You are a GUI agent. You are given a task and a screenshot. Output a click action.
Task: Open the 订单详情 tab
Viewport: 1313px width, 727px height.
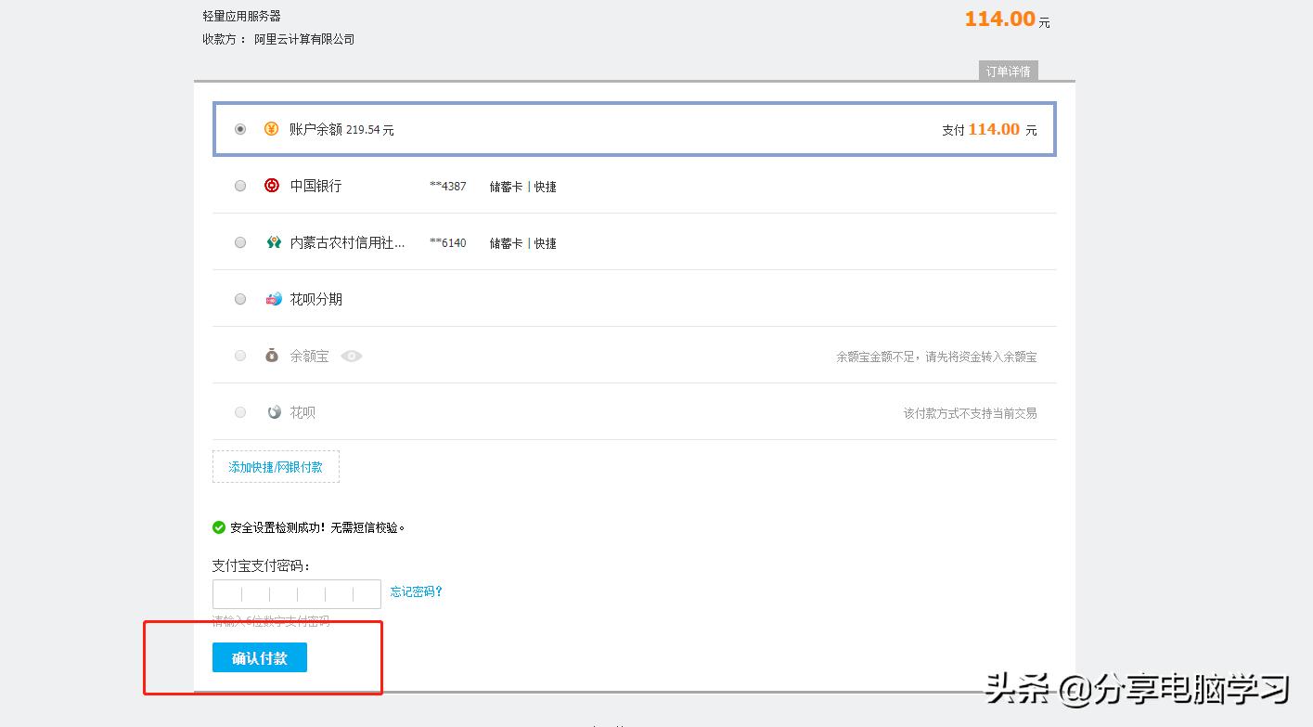tap(1008, 71)
